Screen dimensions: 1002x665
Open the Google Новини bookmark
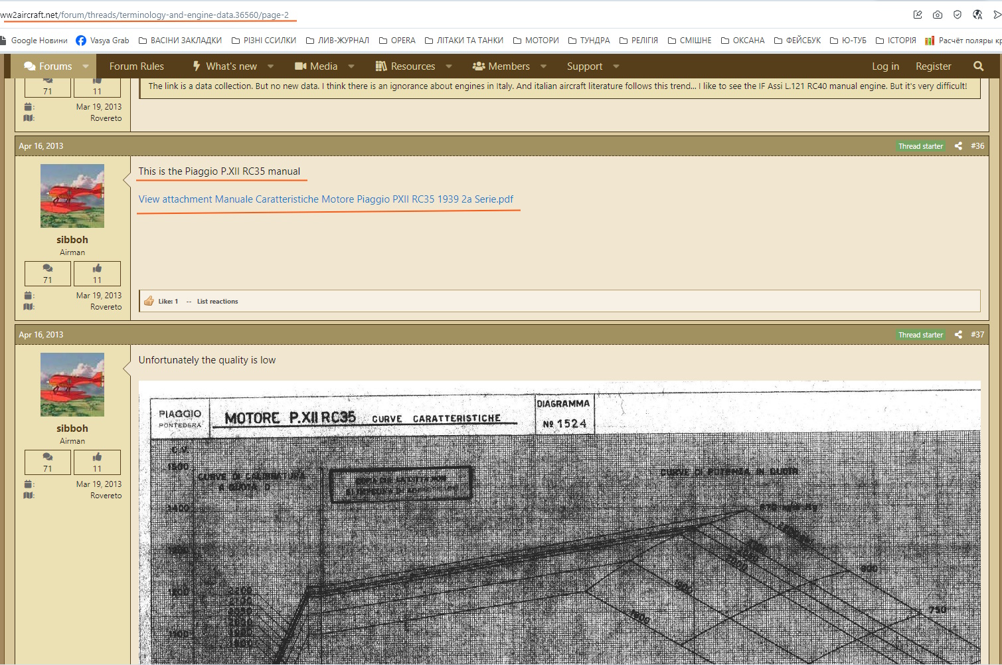point(34,41)
